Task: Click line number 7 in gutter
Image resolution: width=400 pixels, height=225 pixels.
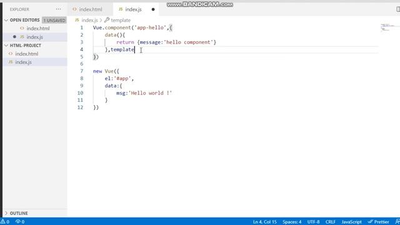Action: pos(82,71)
